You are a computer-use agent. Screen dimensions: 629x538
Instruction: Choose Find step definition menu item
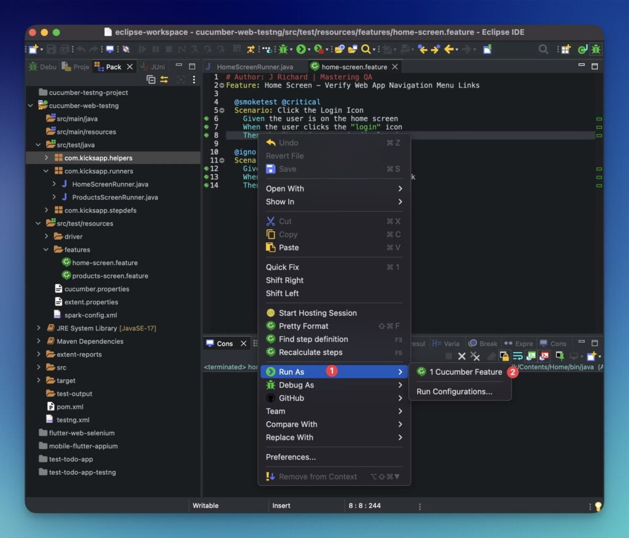334,339
